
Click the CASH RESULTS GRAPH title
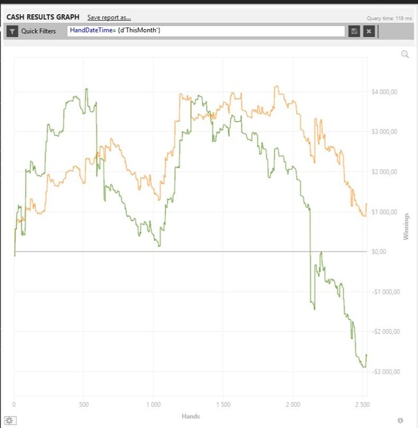[43, 18]
